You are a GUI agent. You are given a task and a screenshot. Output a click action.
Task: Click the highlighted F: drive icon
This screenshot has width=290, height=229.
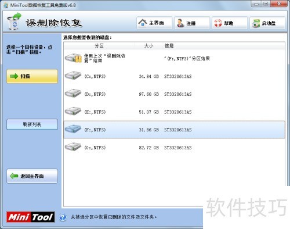[x=73, y=129]
